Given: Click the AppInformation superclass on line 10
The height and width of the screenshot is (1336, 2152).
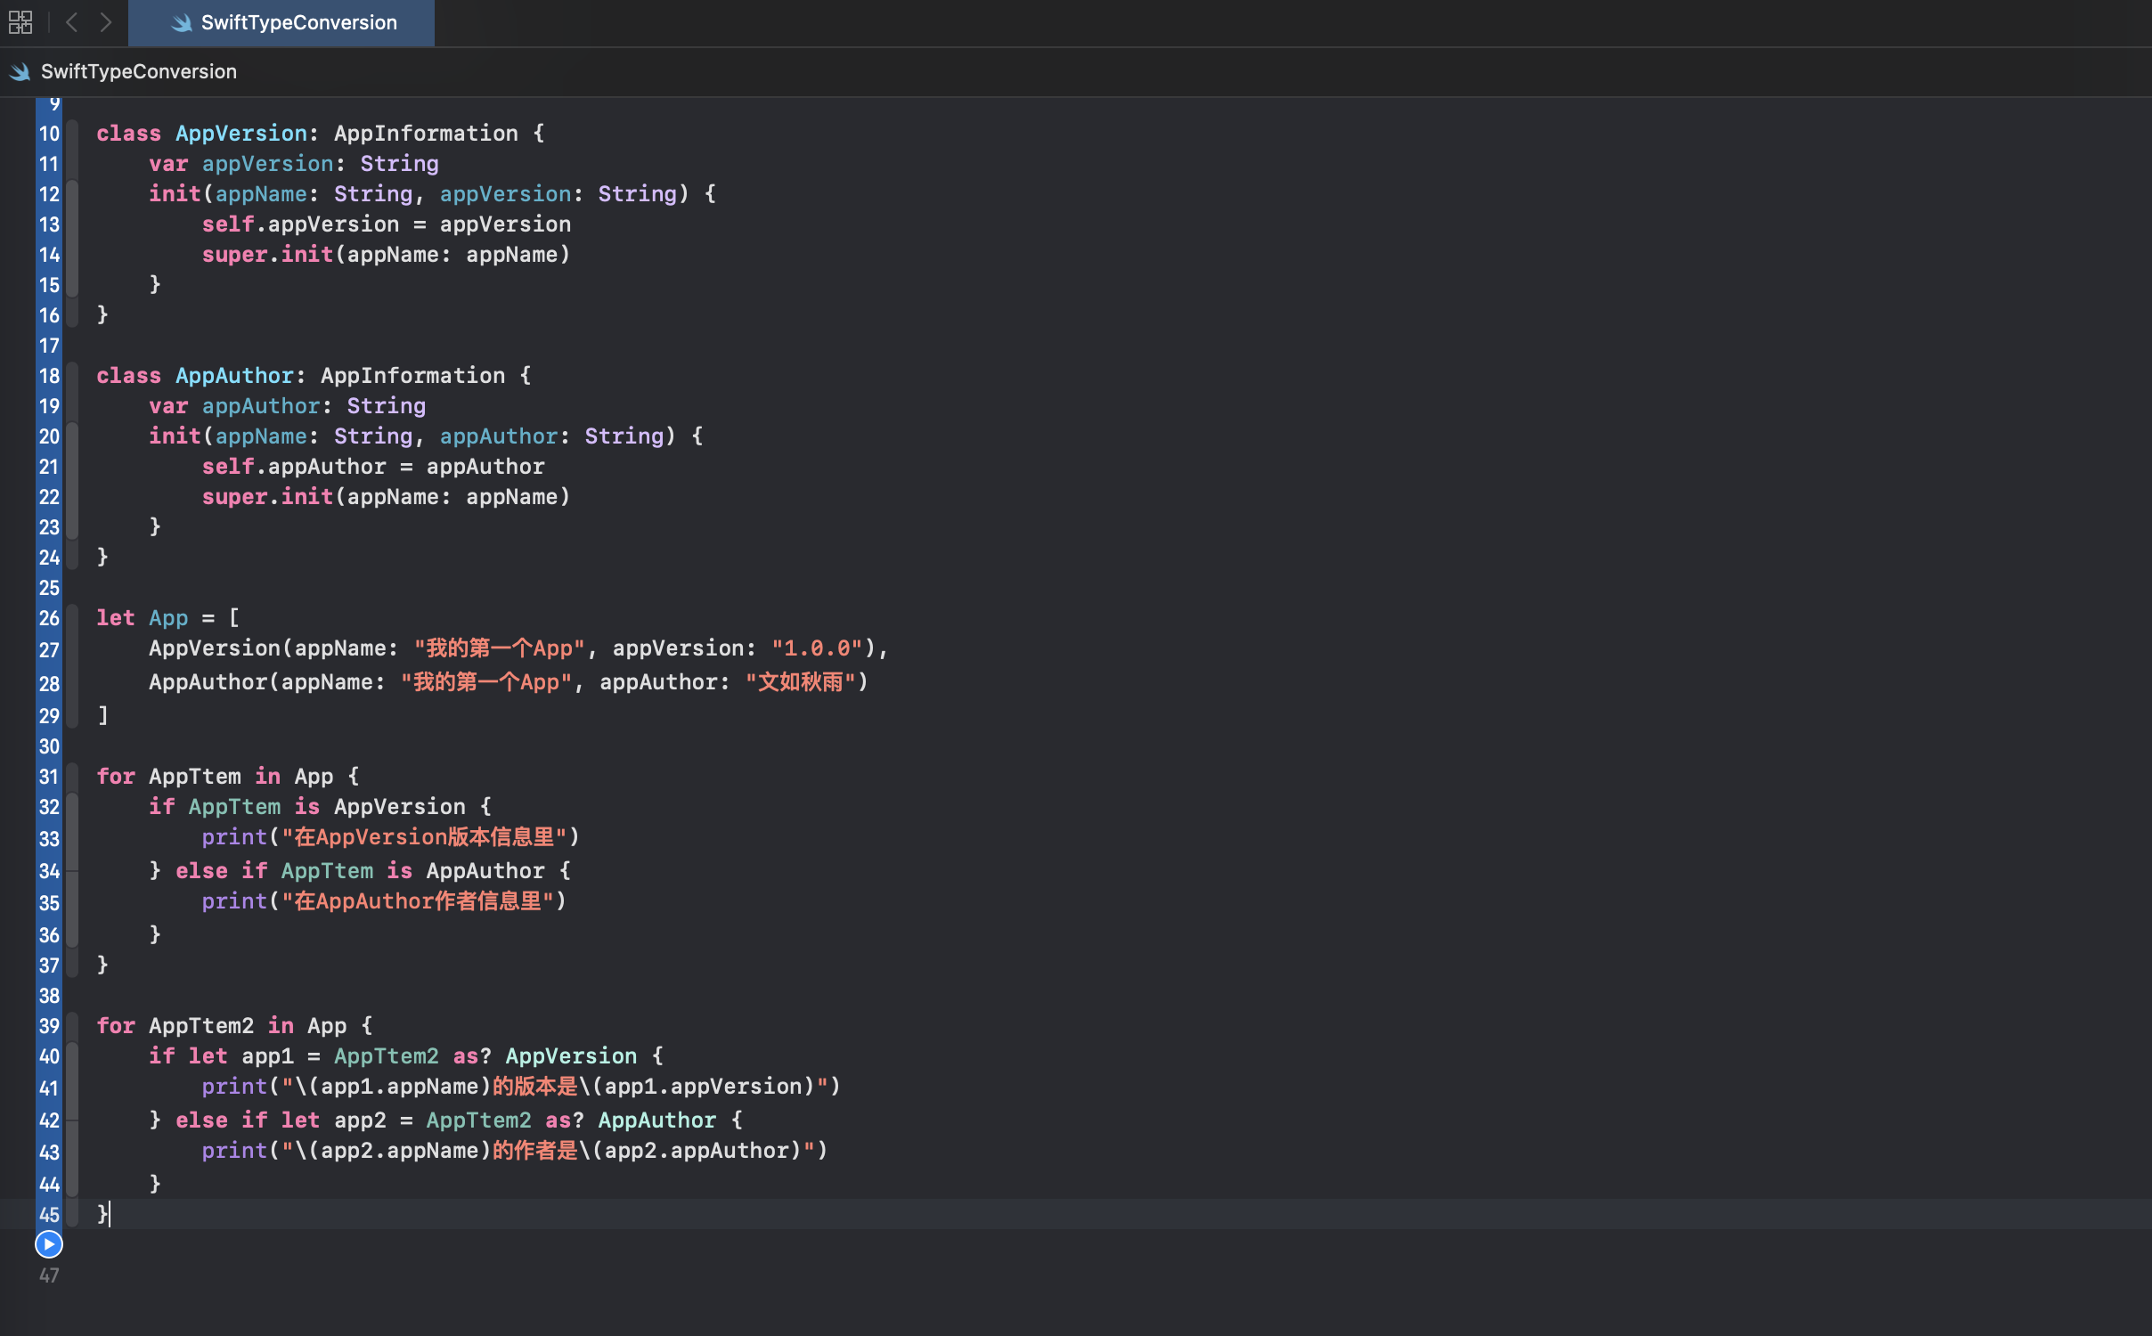Looking at the screenshot, I should tap(426, 134).
